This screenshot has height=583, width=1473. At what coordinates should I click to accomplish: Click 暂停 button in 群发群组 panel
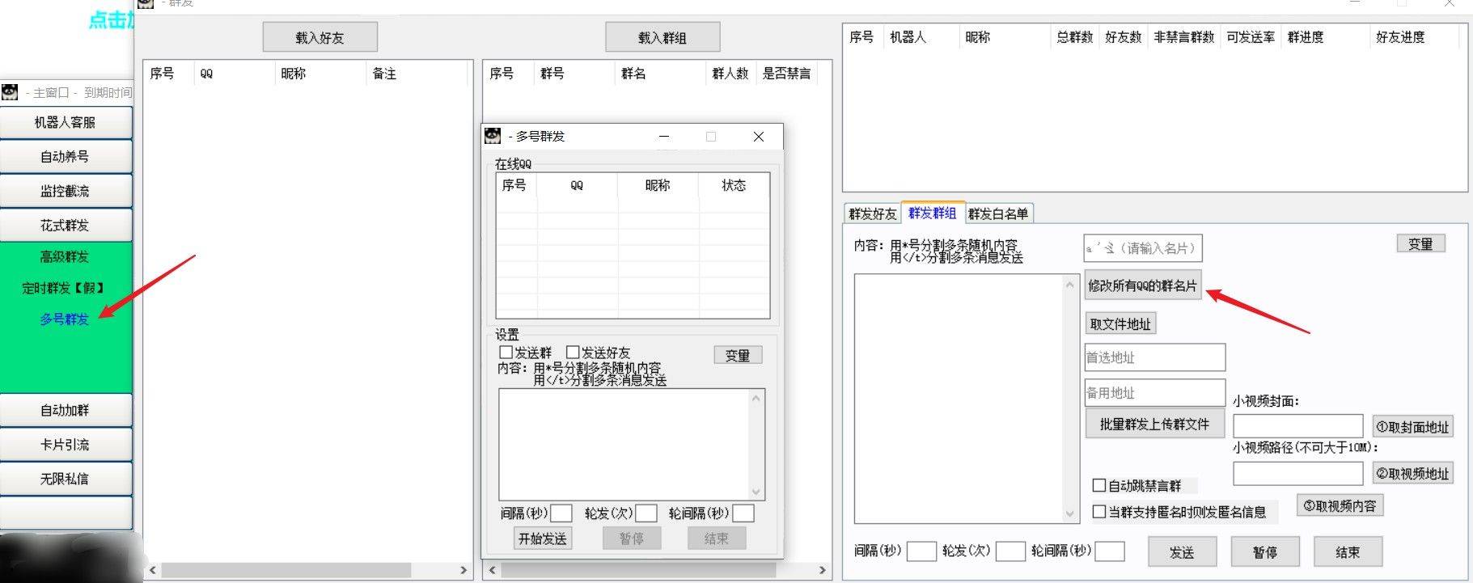coord(1265,552)
